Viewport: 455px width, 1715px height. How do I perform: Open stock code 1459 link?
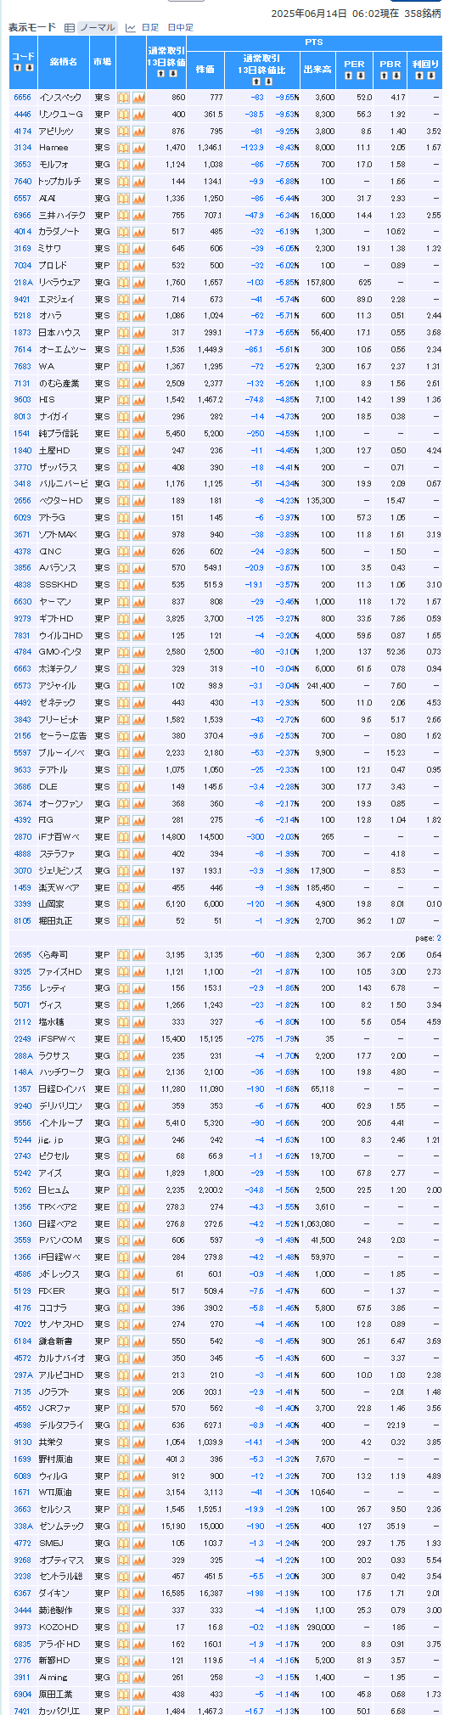(x=23, y=888)
